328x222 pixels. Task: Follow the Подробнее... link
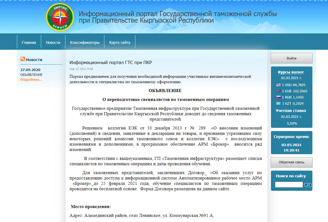[x=31, y=79]
